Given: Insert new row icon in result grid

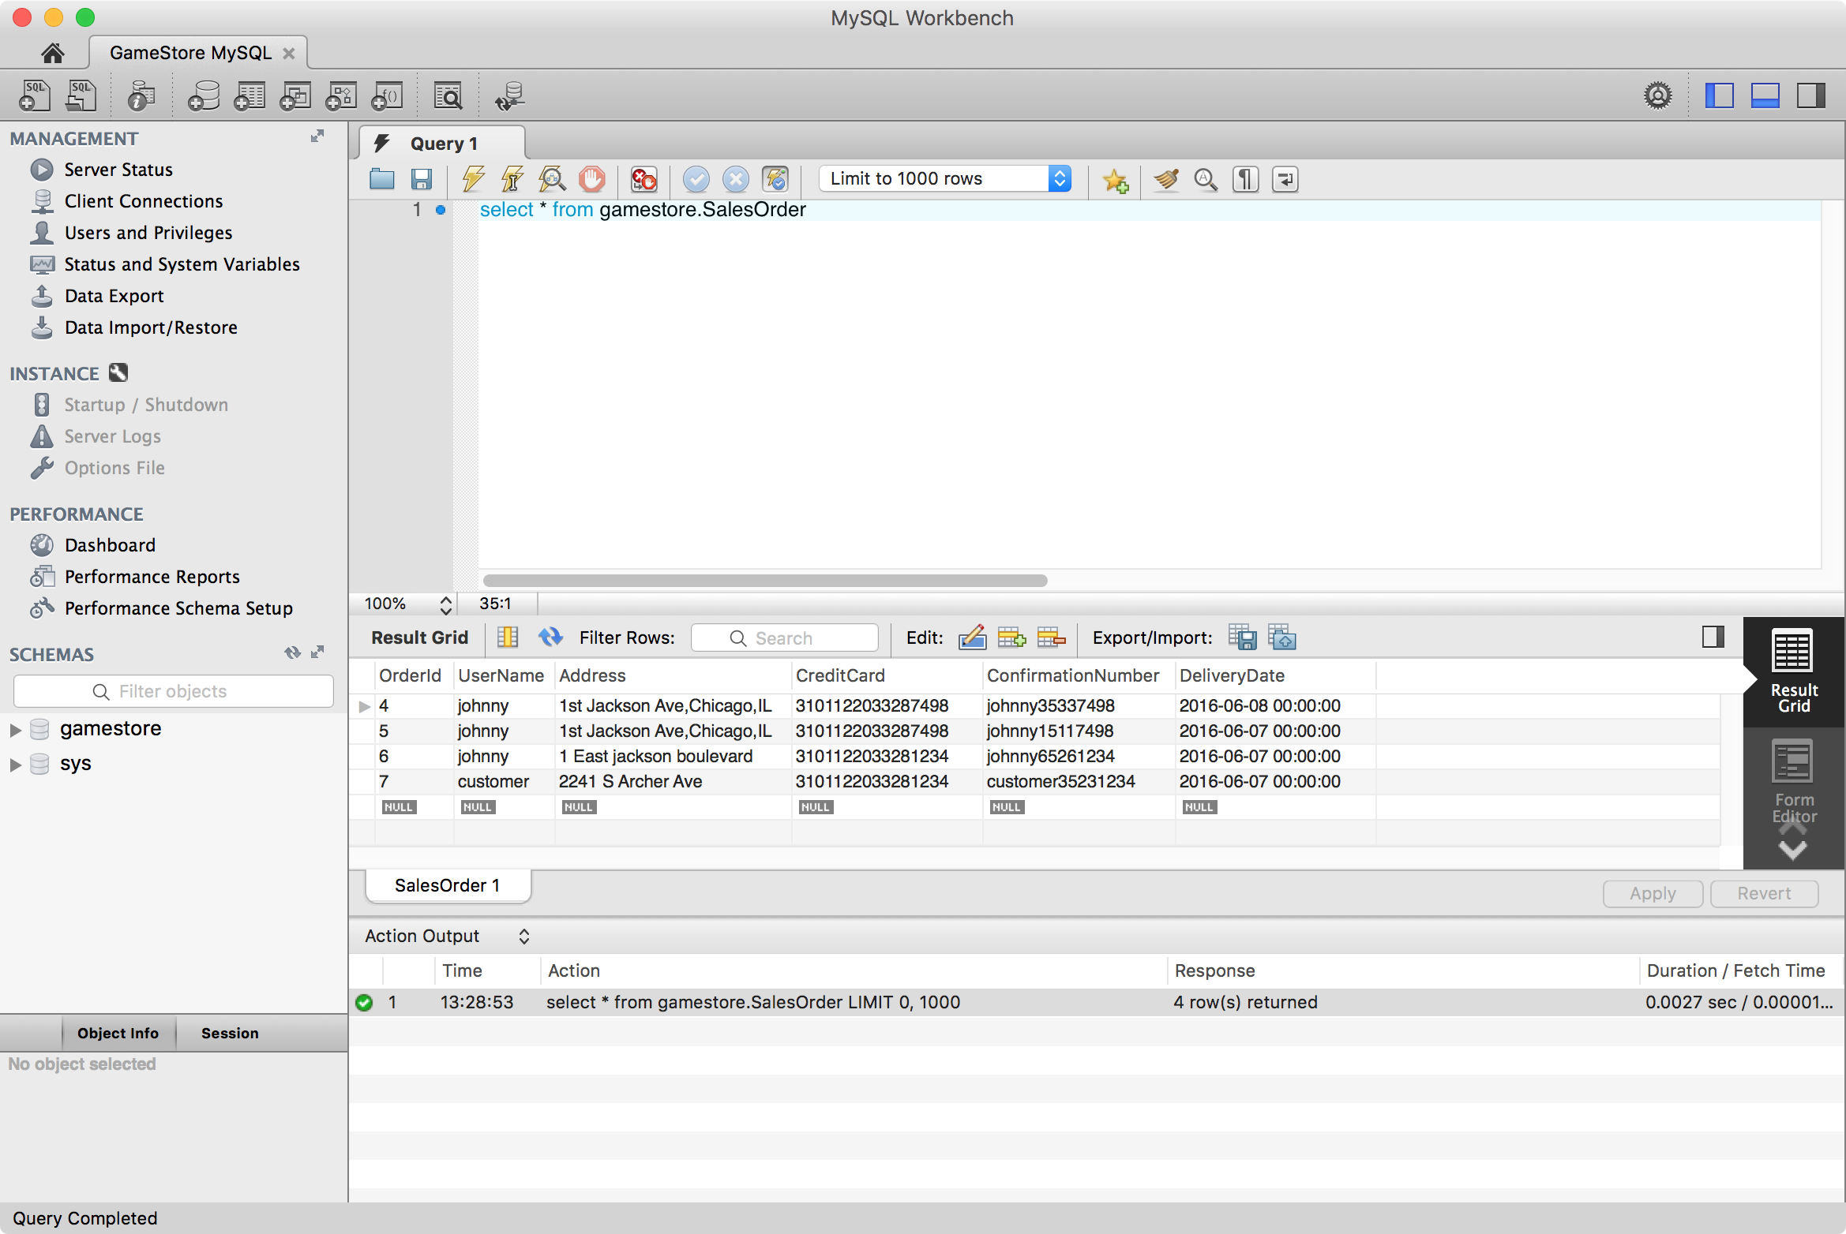Looking at the screenshot, I should click(1012, 638).
